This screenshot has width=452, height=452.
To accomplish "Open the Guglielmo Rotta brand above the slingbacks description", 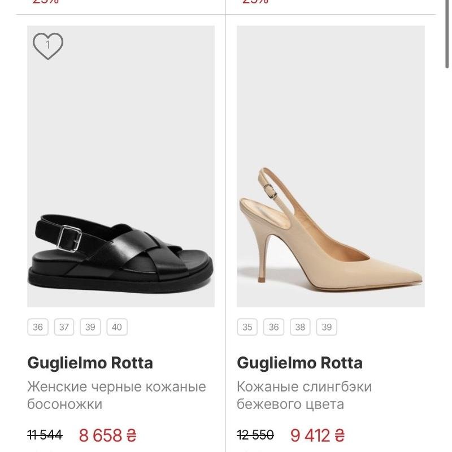I will click(x=299, y=363).
